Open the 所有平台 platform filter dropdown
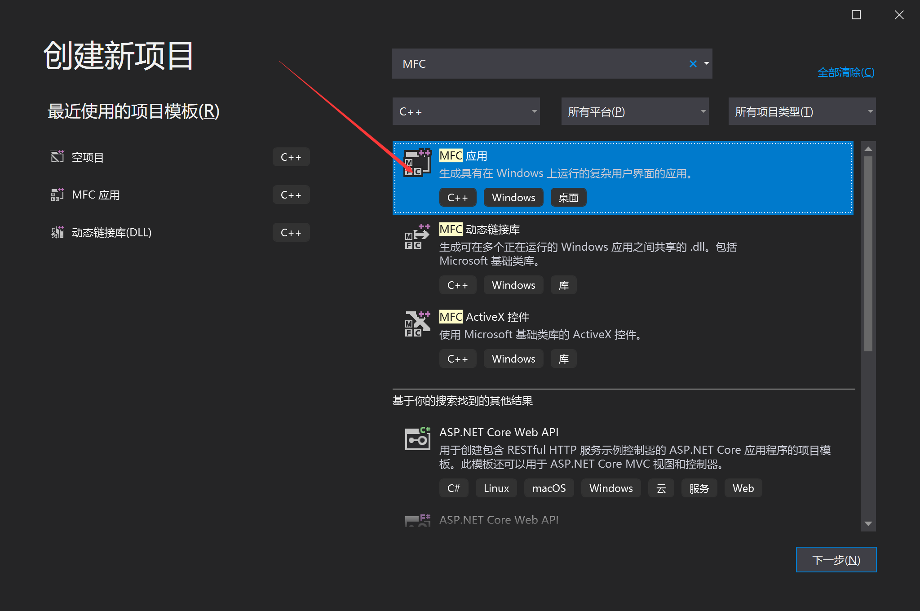Image resolution: width=920 pixels, height=611 pixels. click(635, 111)
